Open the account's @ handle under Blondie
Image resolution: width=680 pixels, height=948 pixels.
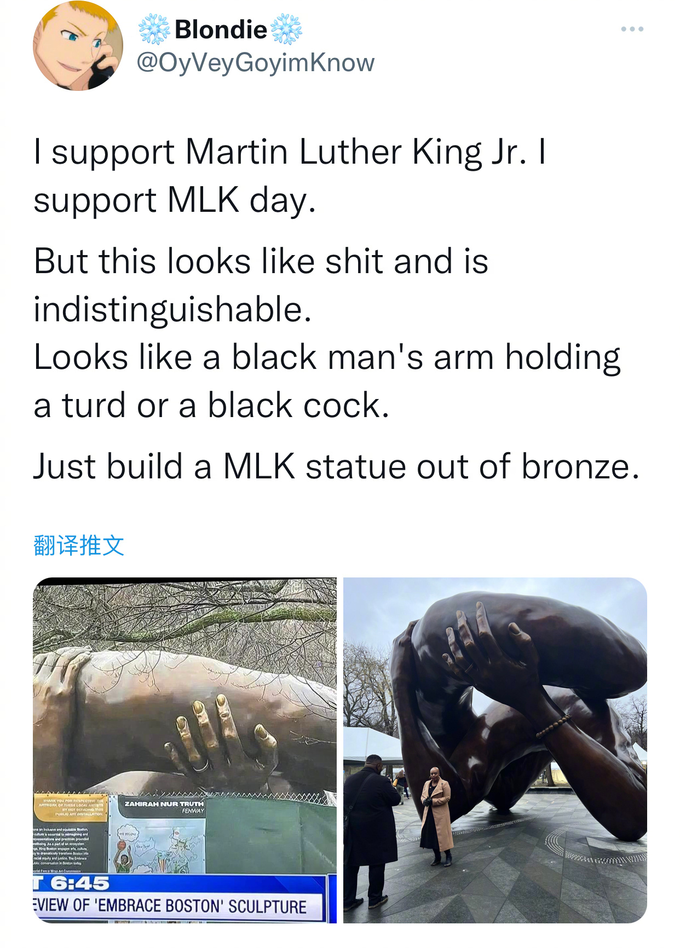click(x=255, y=62)
